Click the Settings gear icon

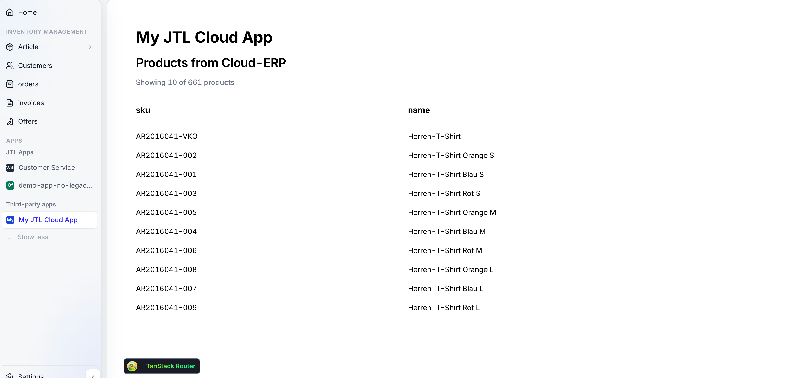pos(10,375)
